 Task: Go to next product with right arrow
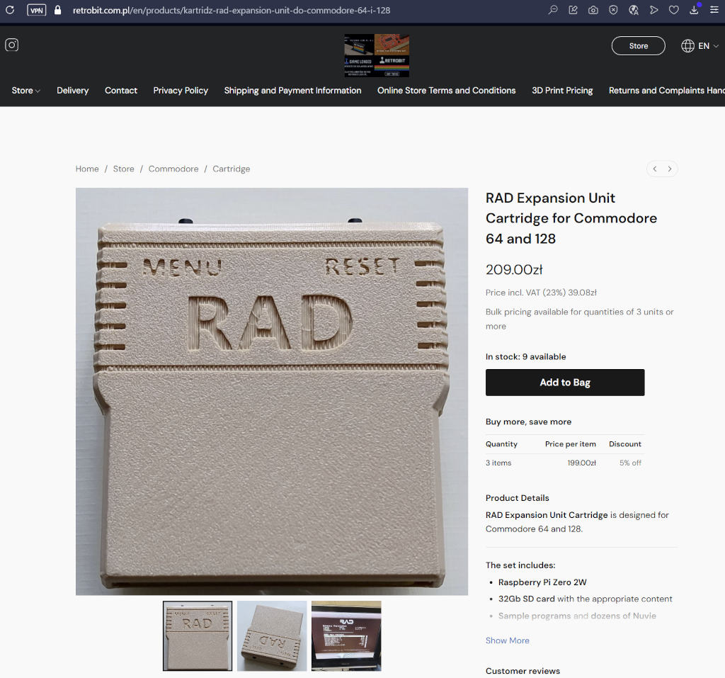click(x=670, y=169)
